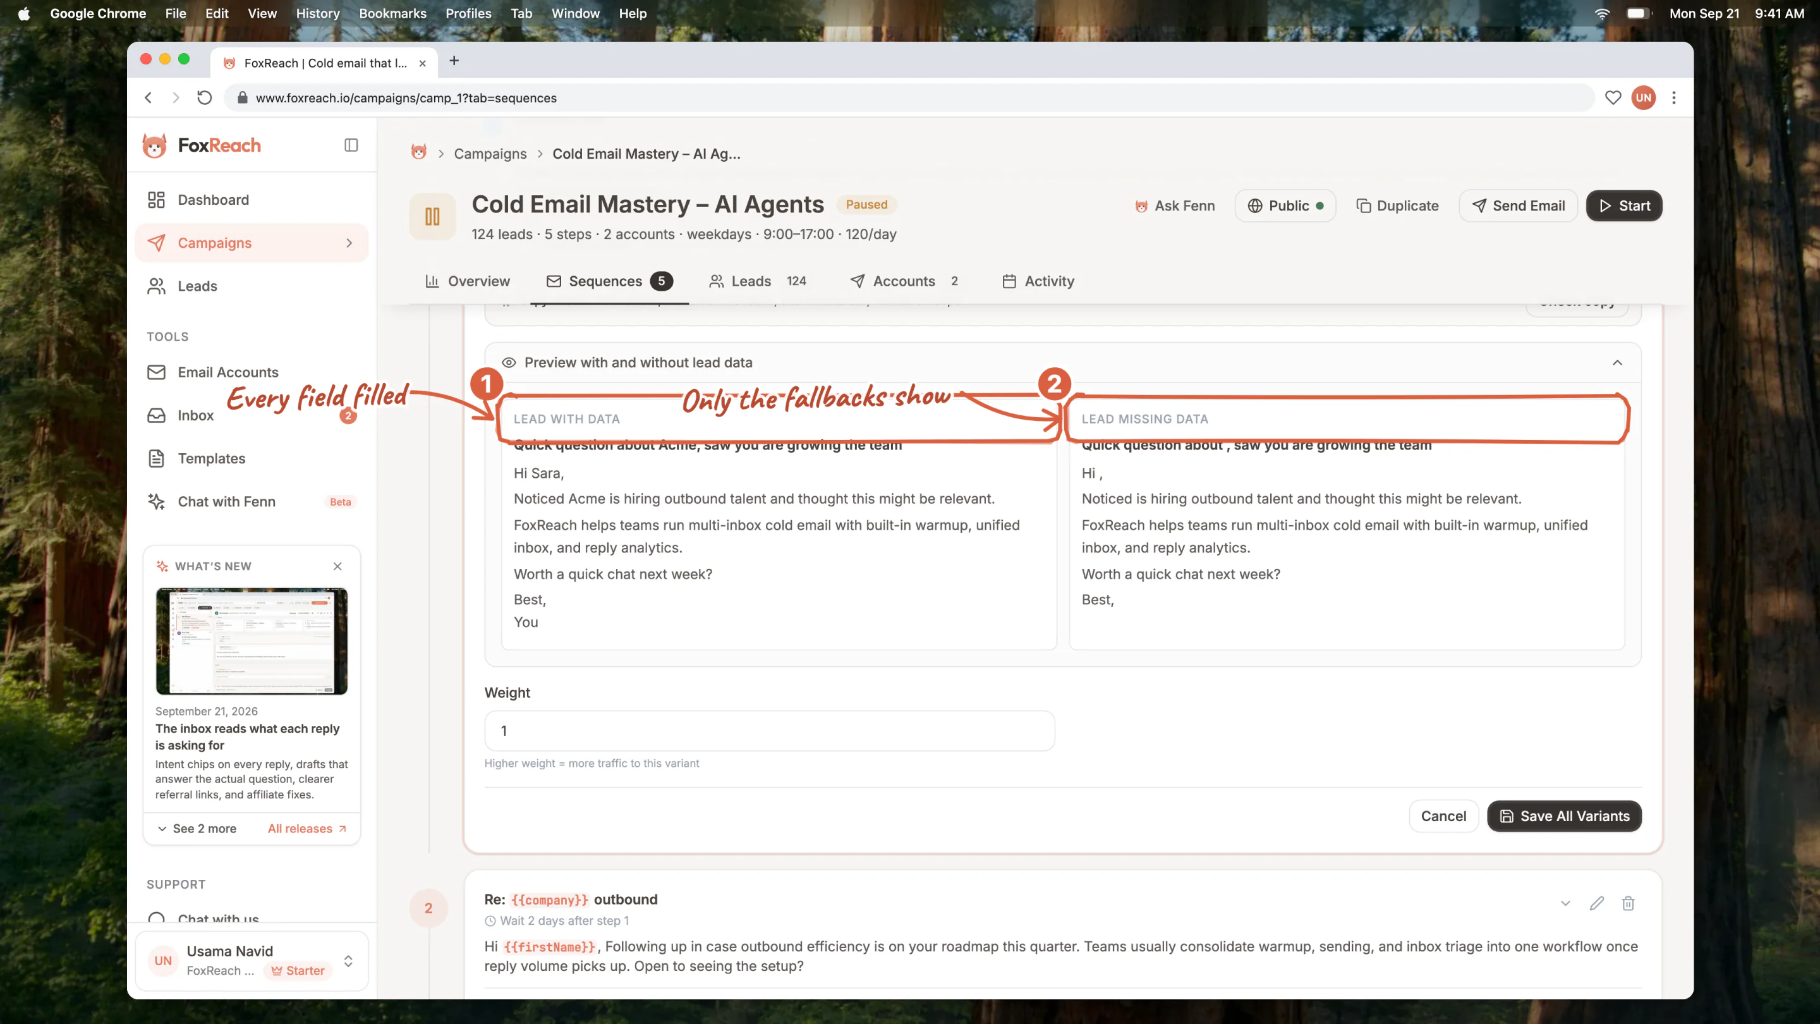This screenshot has width=1820, height=1024.
Task: Click the Inbox tray icon
Action: point(156,415)
